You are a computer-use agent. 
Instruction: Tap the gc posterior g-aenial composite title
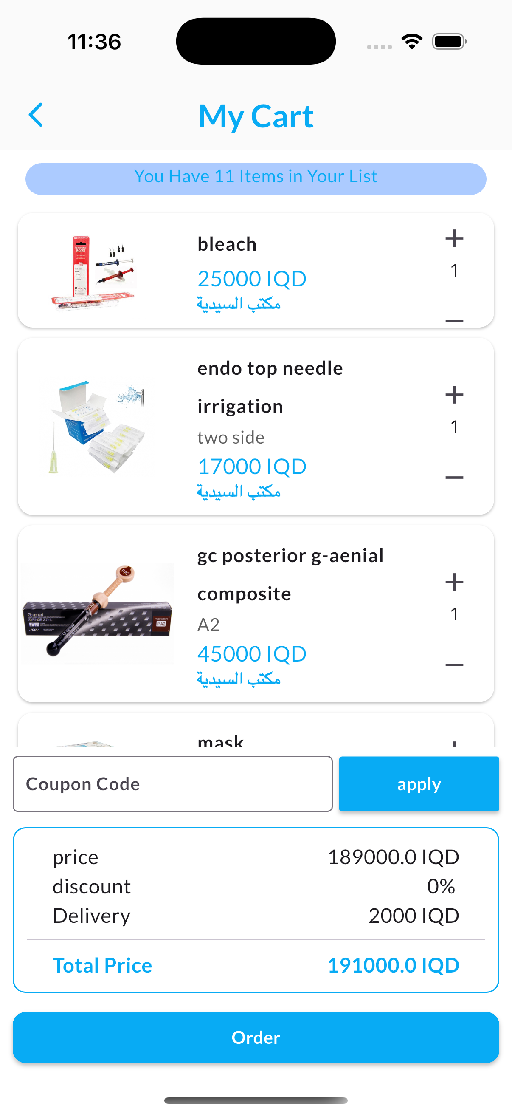coord(290,574)
